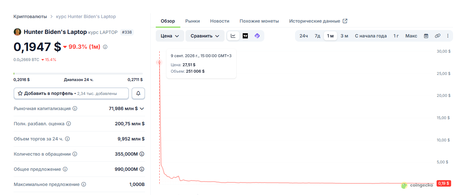Open the Цена dropdown

click(x=170, y=36)
